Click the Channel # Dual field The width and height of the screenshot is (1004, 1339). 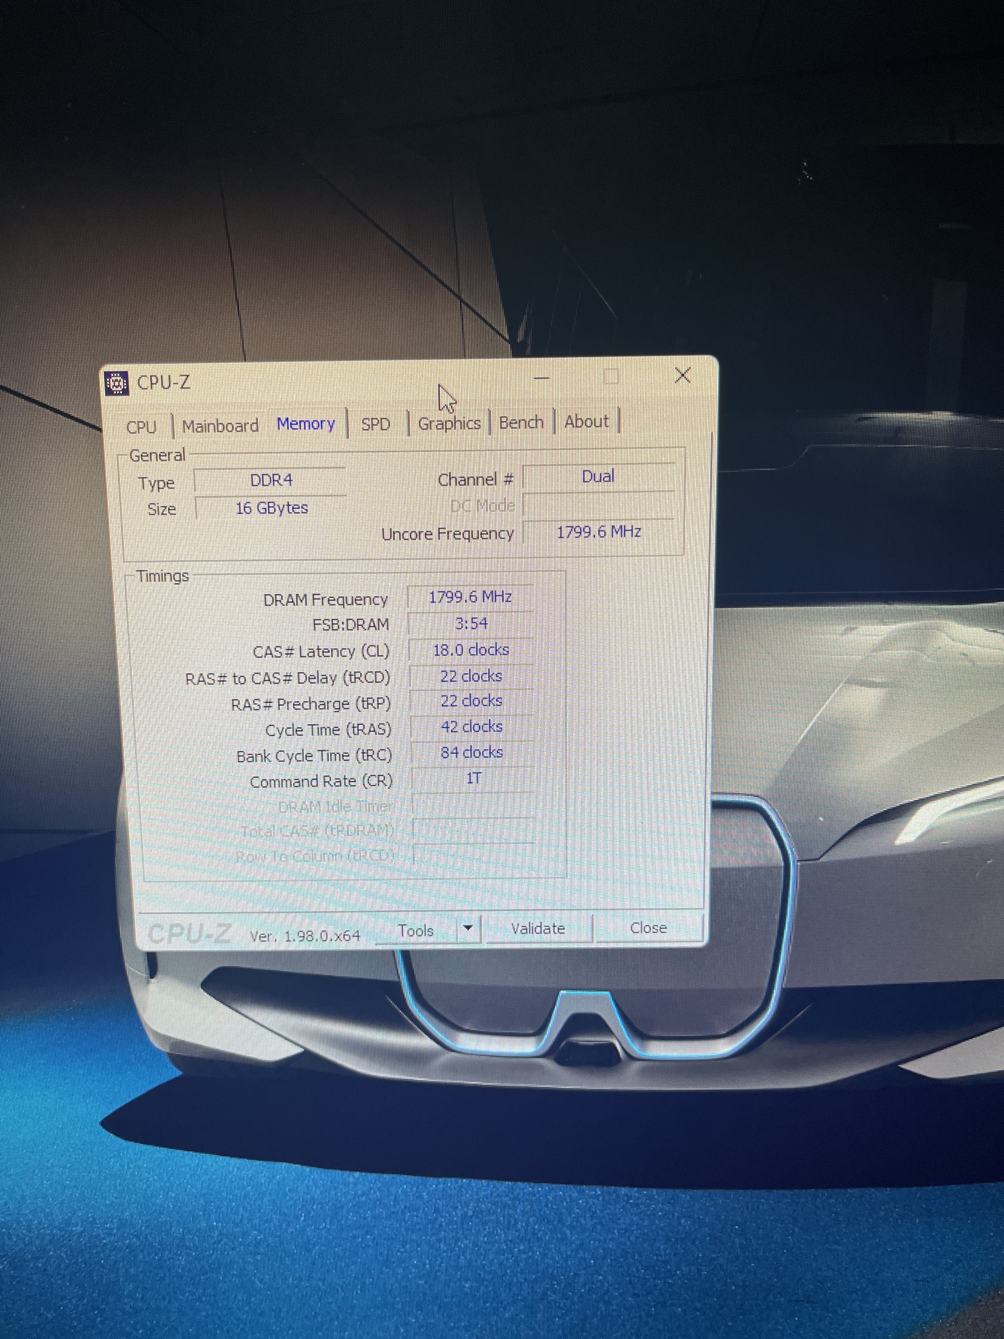(598, 477)
